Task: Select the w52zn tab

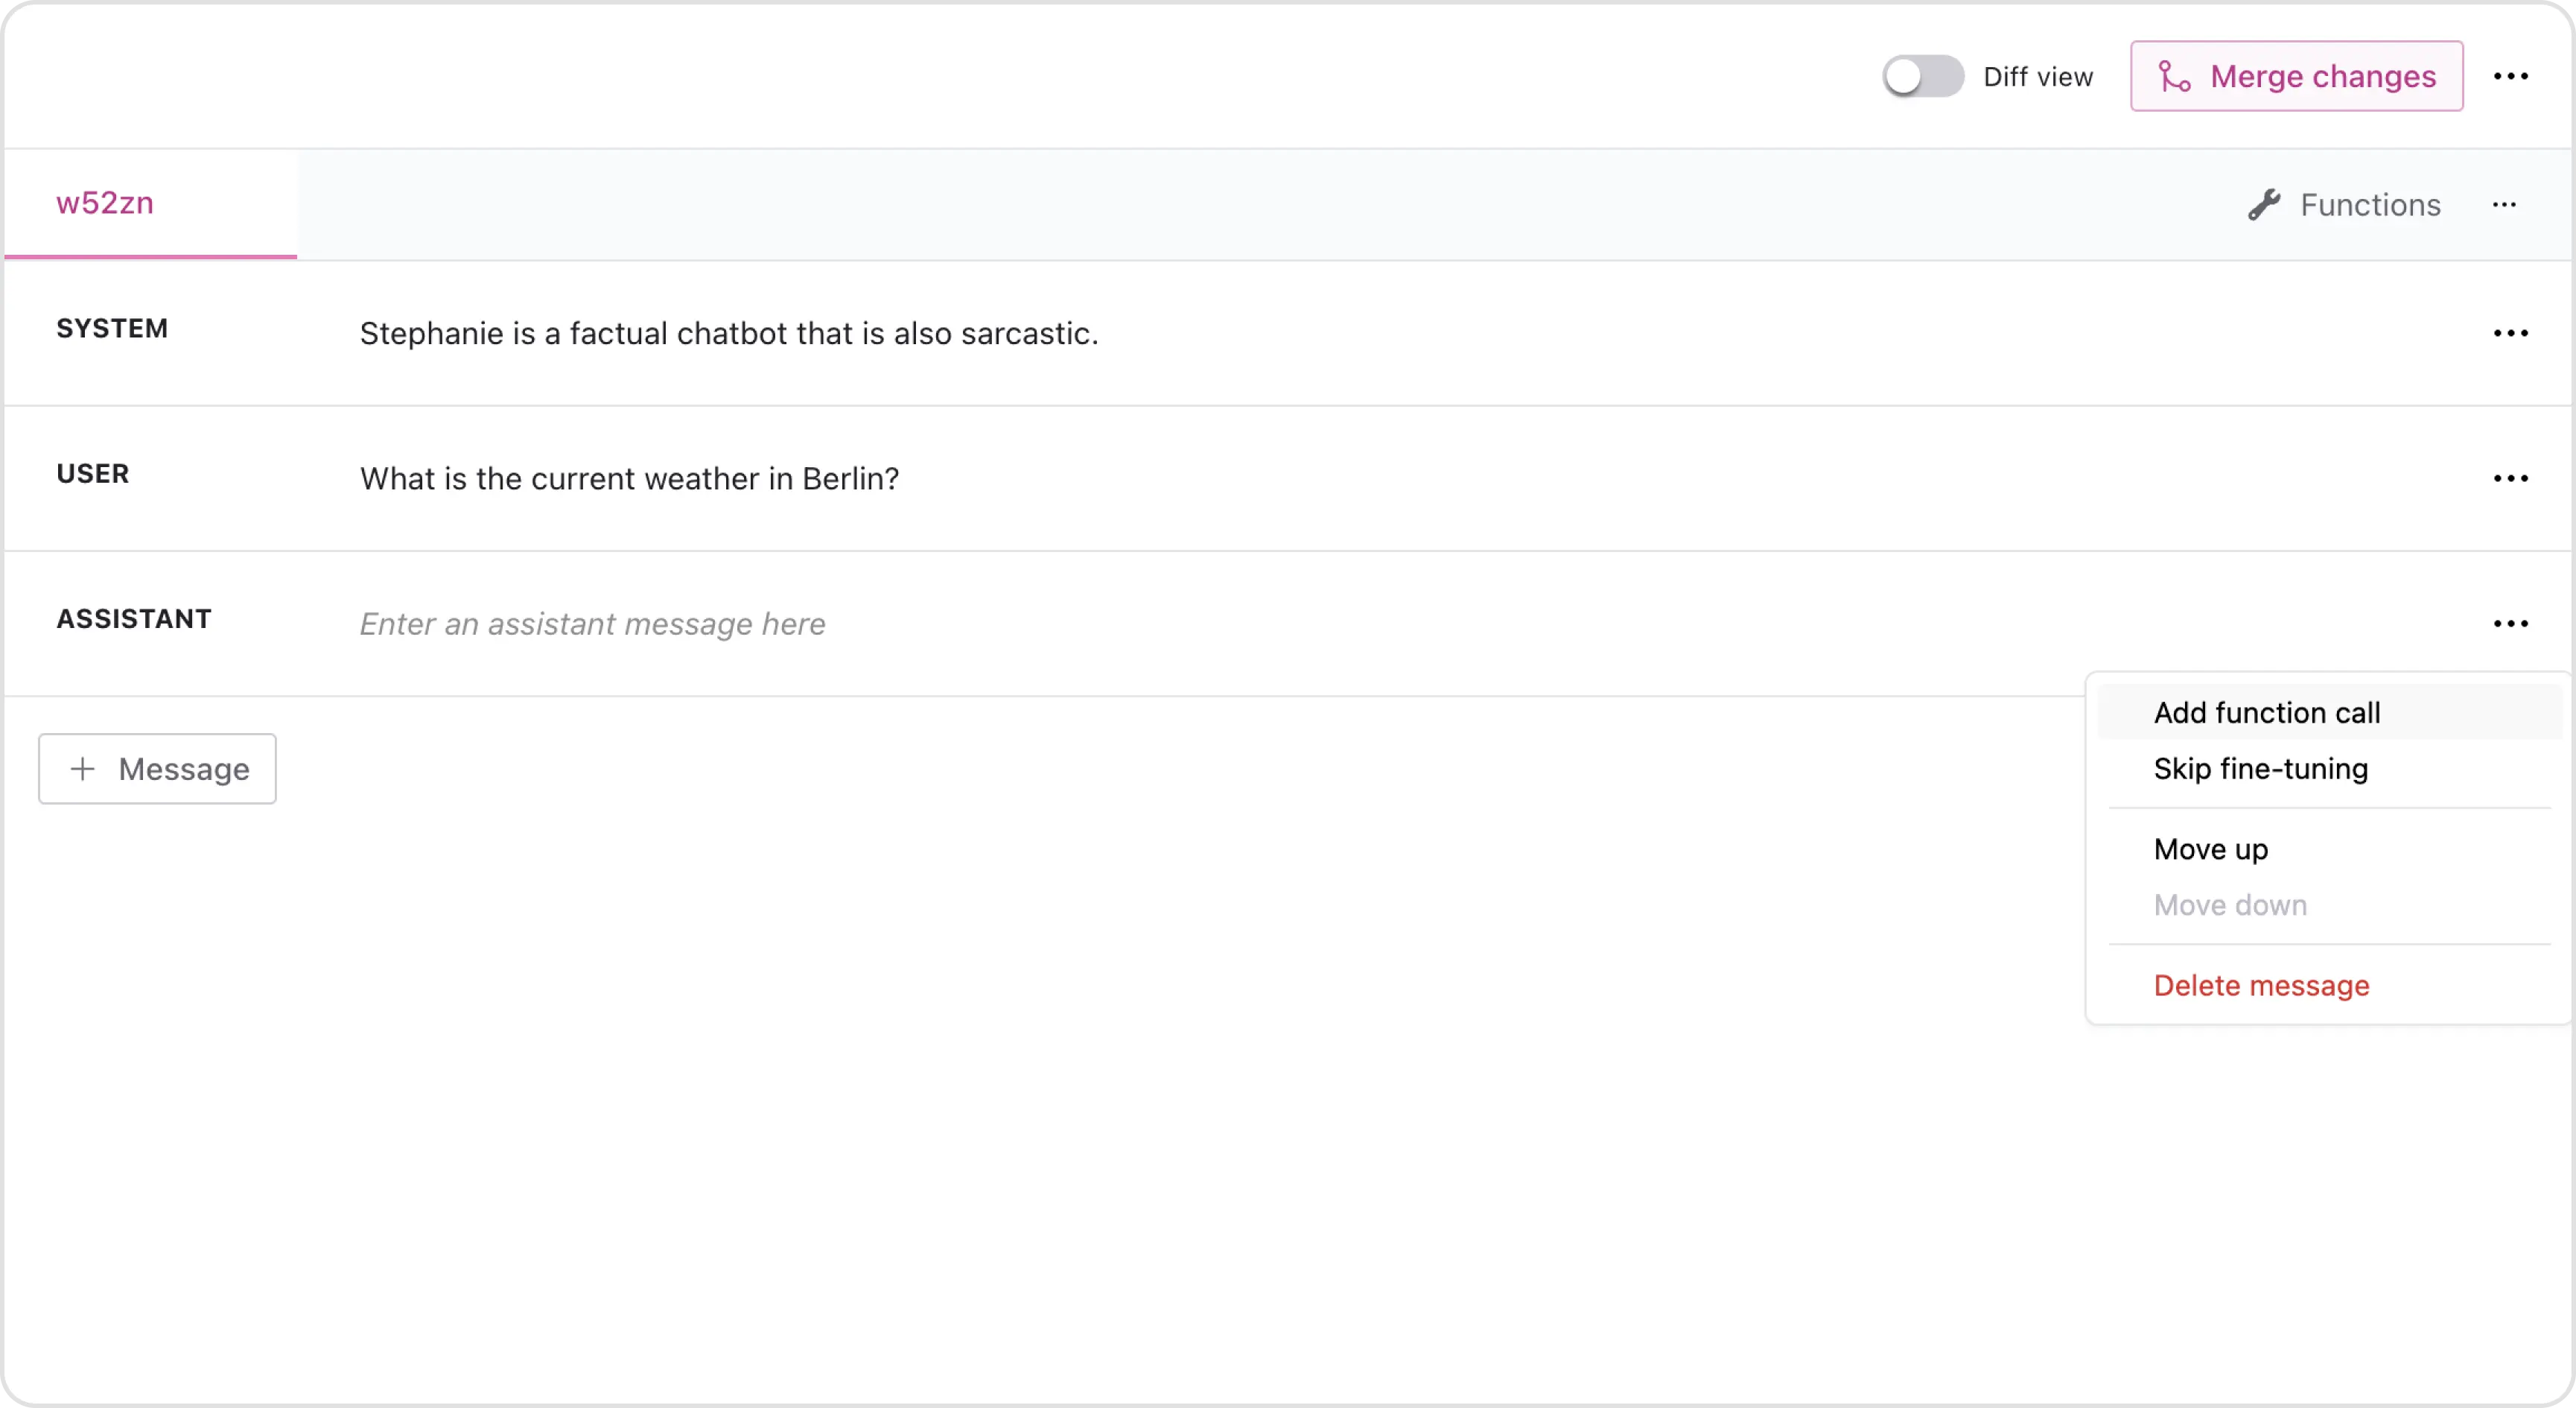Action: [105, 204]
